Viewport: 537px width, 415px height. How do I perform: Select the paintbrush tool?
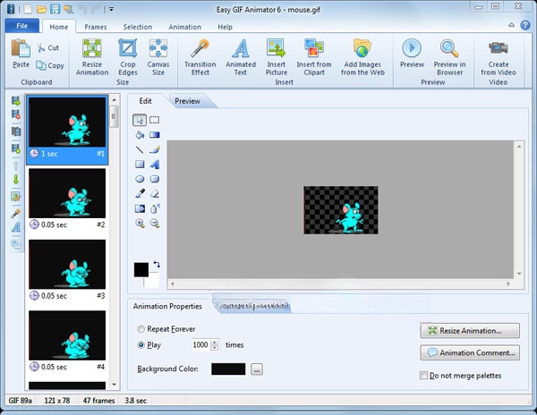[155, 149]
